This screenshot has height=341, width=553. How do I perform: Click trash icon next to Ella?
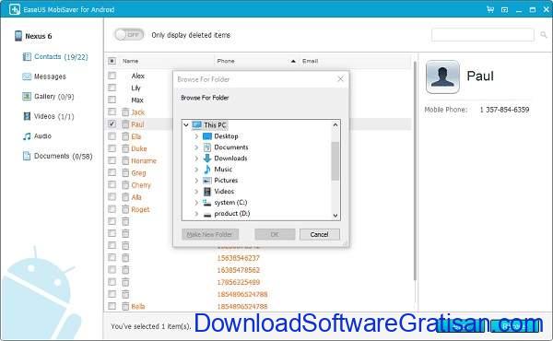coord(125,136)
